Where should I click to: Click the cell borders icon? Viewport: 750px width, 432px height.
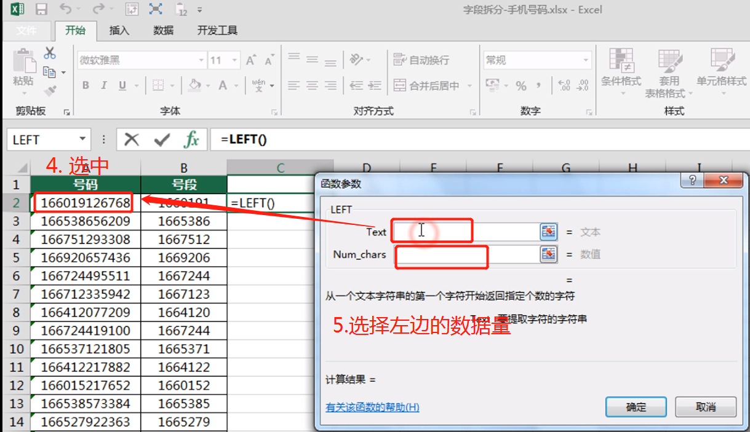pyautogui.click(x=158, y=85)
